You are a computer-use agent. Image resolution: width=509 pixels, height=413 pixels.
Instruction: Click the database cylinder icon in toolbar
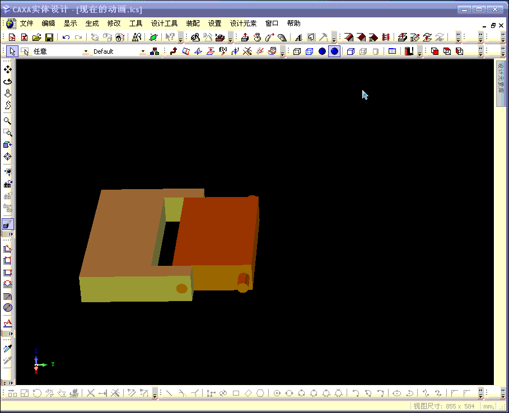[273, 51]
